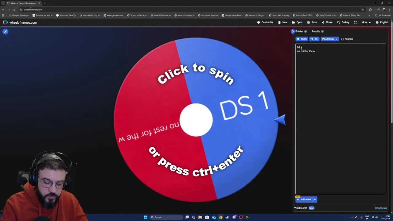Bookmark this page with the star icon

[363, 10]
